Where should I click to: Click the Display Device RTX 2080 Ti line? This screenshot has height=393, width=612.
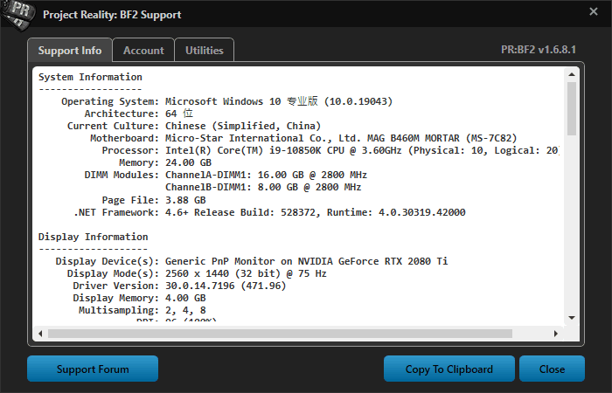(252, 261)
